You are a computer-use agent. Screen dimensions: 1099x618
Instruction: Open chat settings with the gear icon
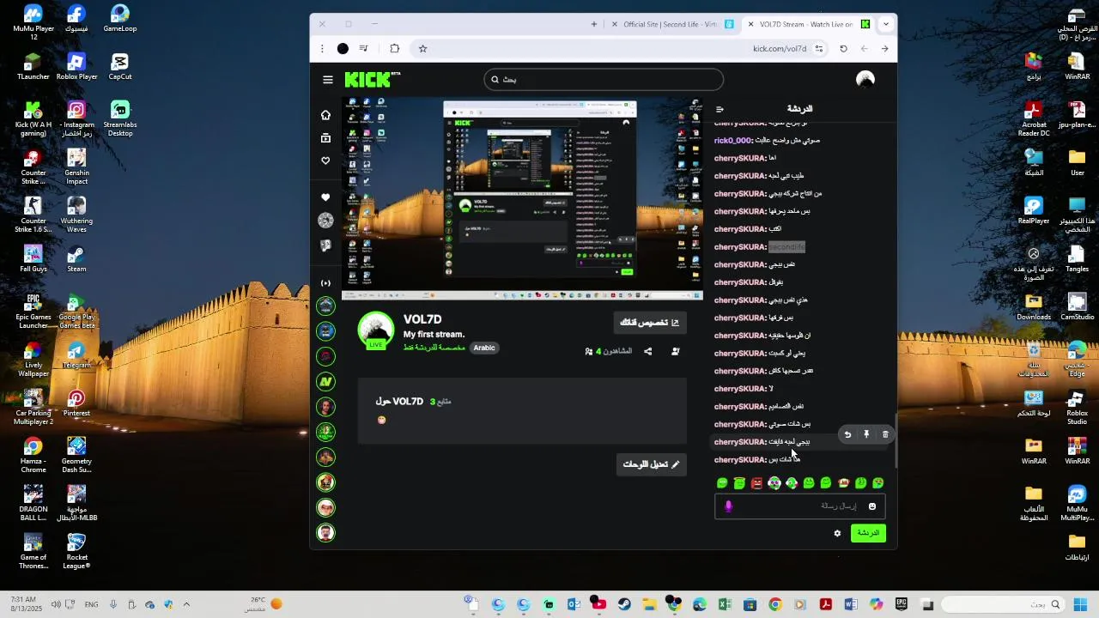pos(837,533)
